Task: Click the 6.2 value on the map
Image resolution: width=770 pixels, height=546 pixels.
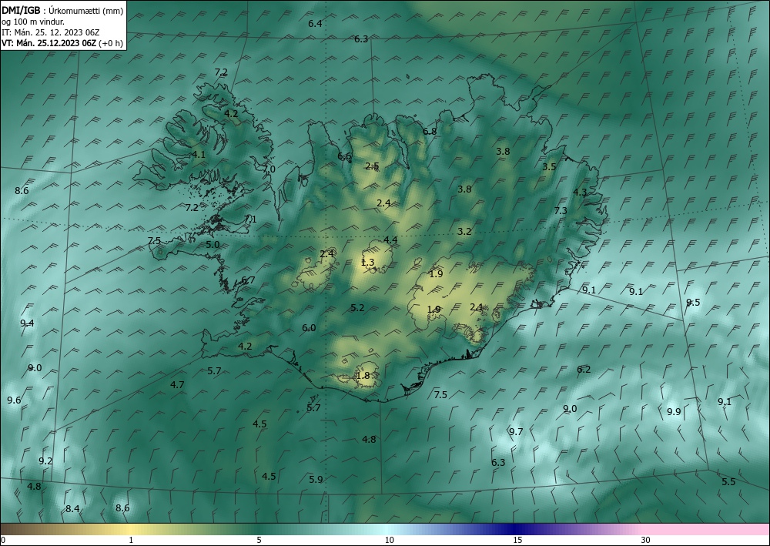Action: [x=584, y=369]
